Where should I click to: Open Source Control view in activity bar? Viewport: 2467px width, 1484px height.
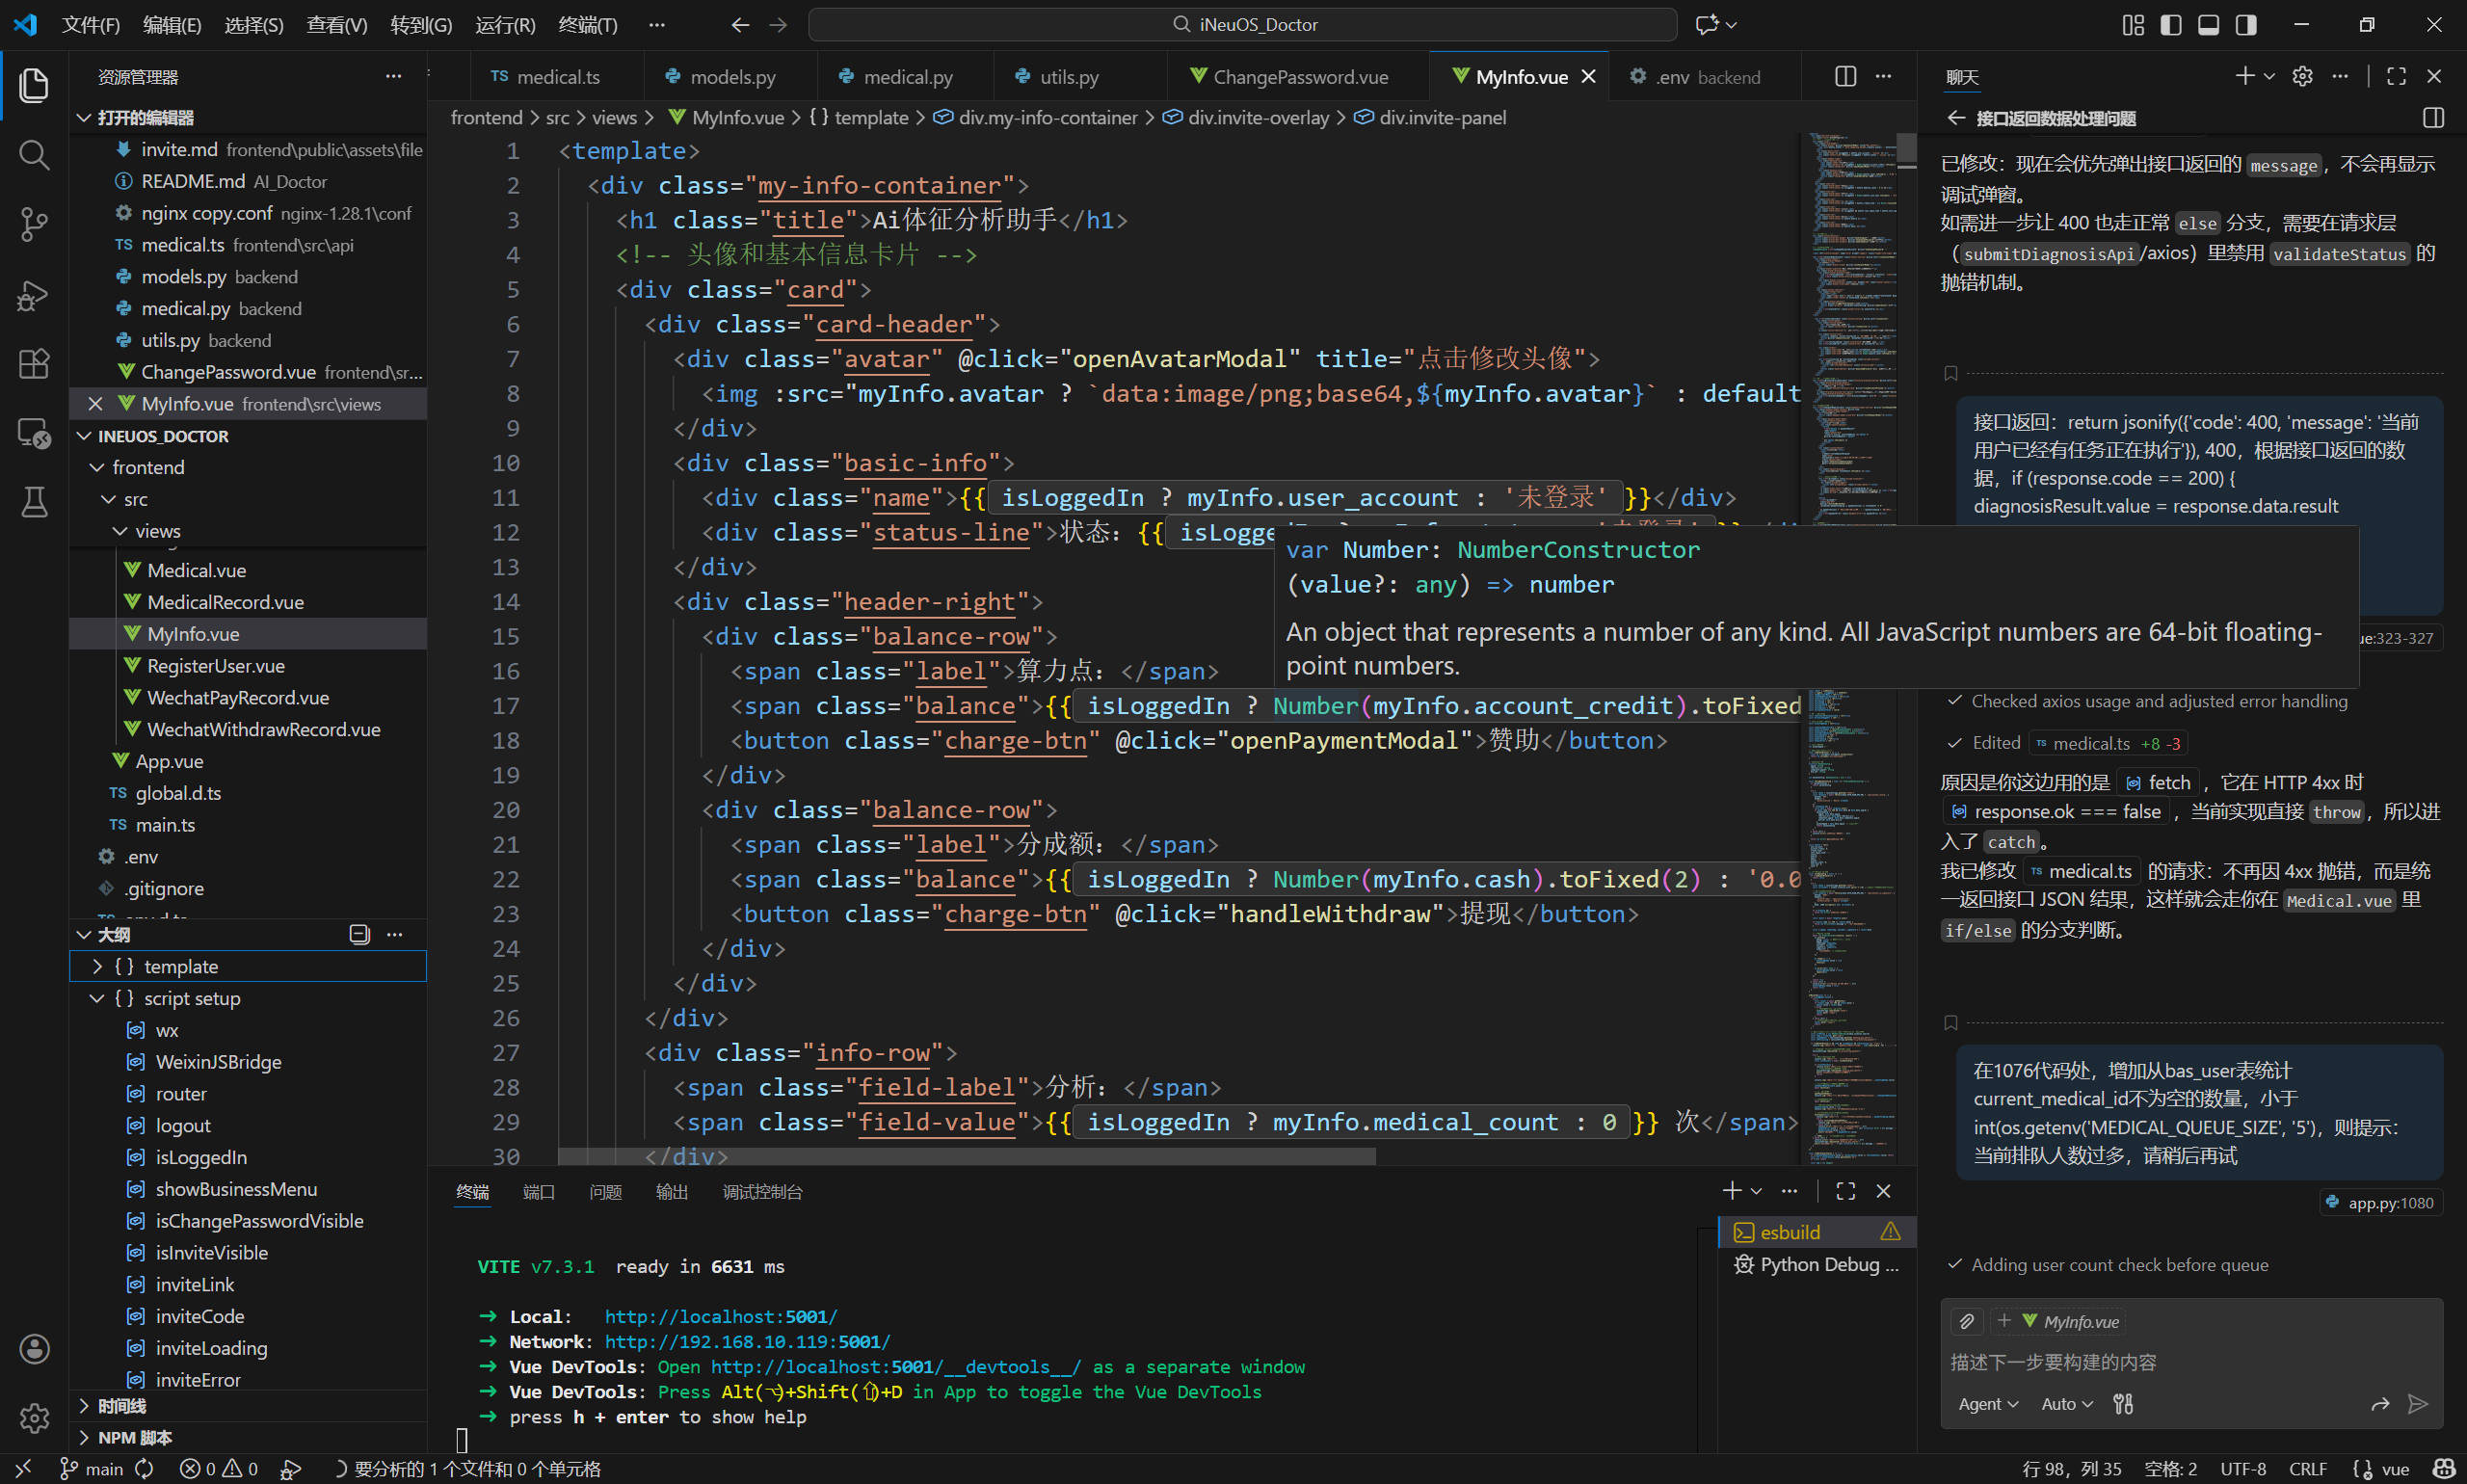[34, 224]
